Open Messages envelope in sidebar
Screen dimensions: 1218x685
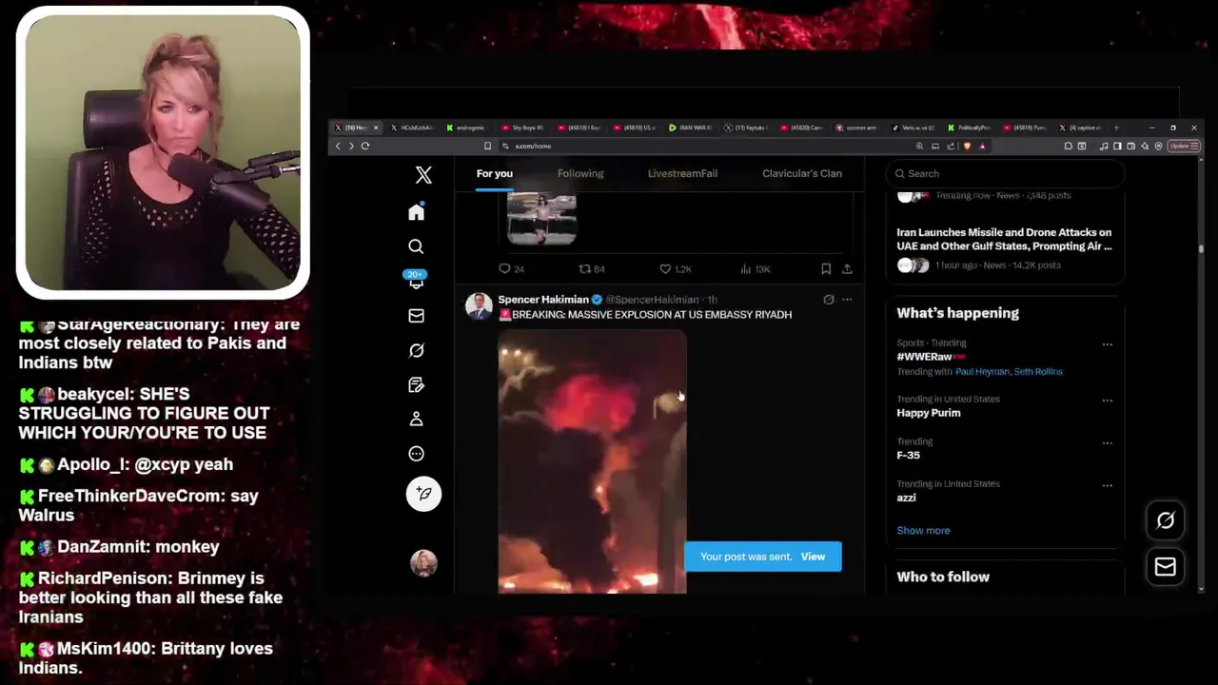click(x=416, y=316)
